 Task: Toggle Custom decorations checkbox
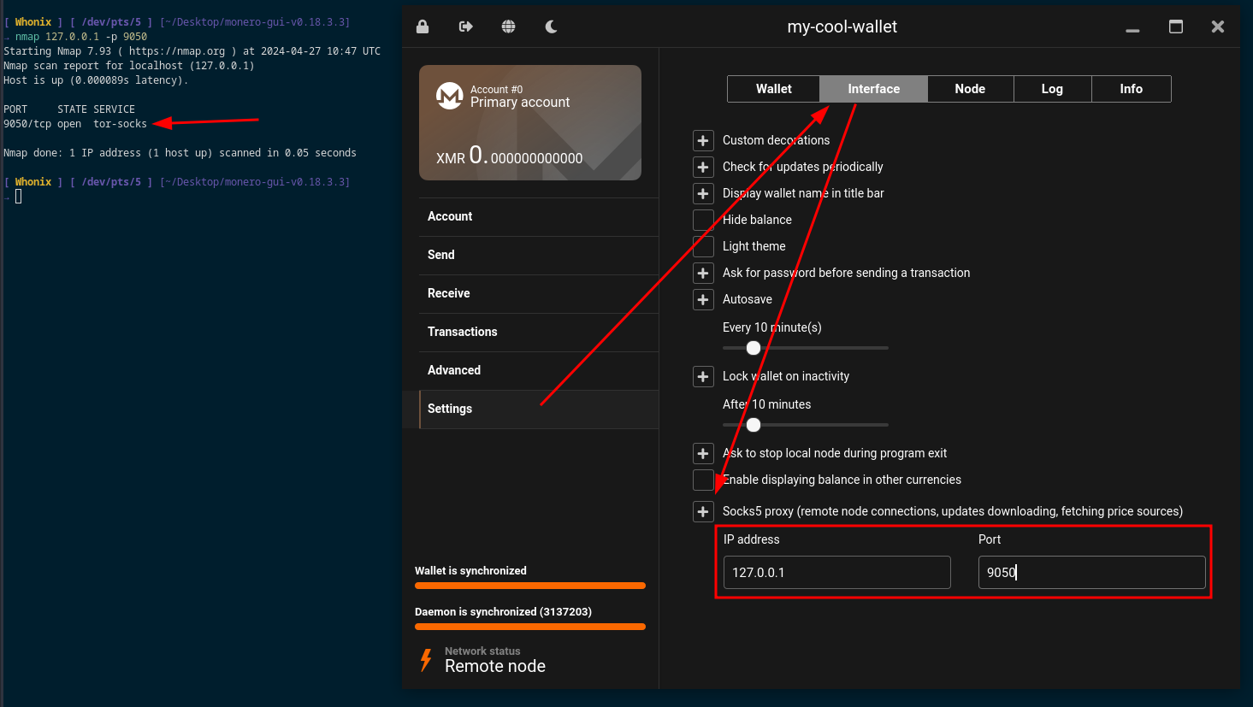pyautogui.click(x=703, y=140)
